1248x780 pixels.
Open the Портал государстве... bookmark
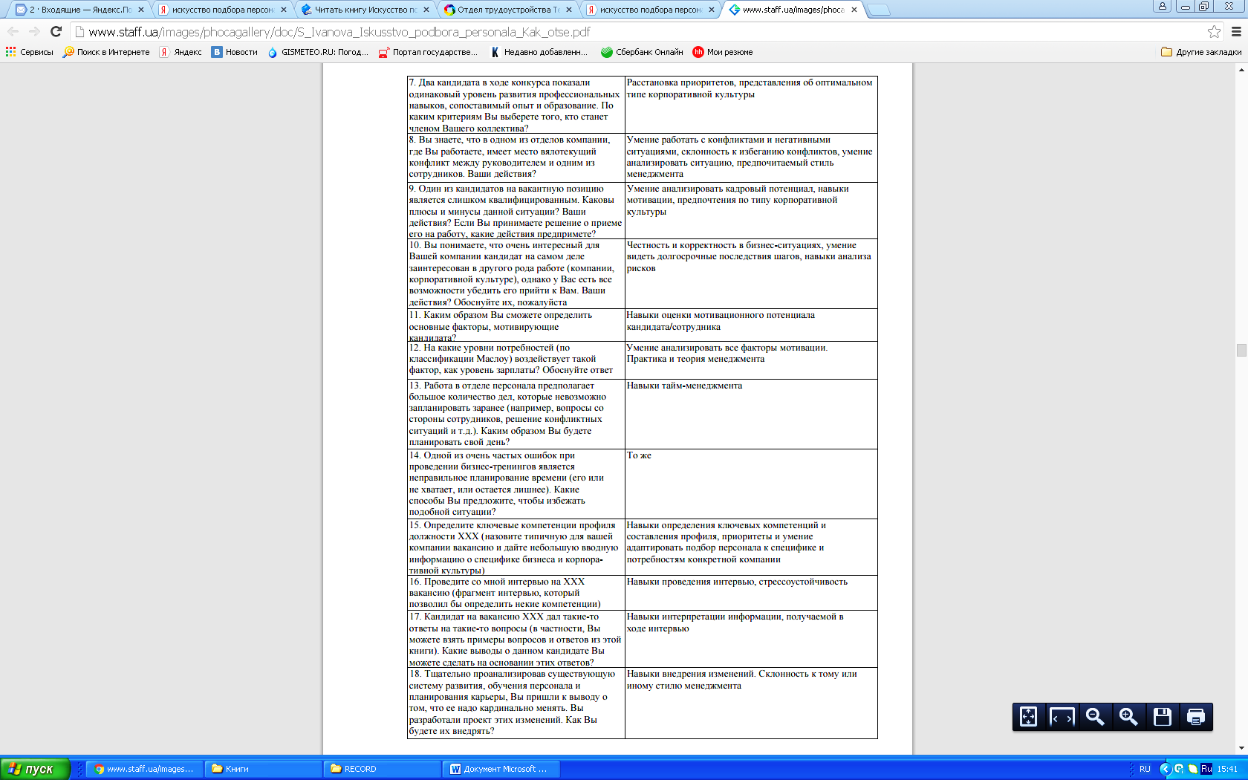[429, 52]
